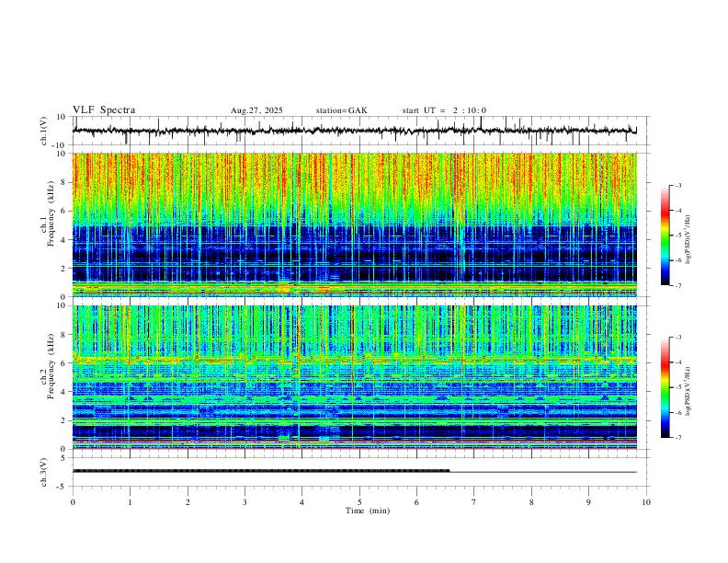This screenshot has width=728, height=563.
Task: Click the "station=GAK" label
Action: tap(341, 110)
